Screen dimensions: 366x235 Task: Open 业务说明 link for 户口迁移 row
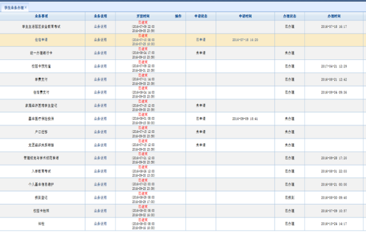(100, 132)
